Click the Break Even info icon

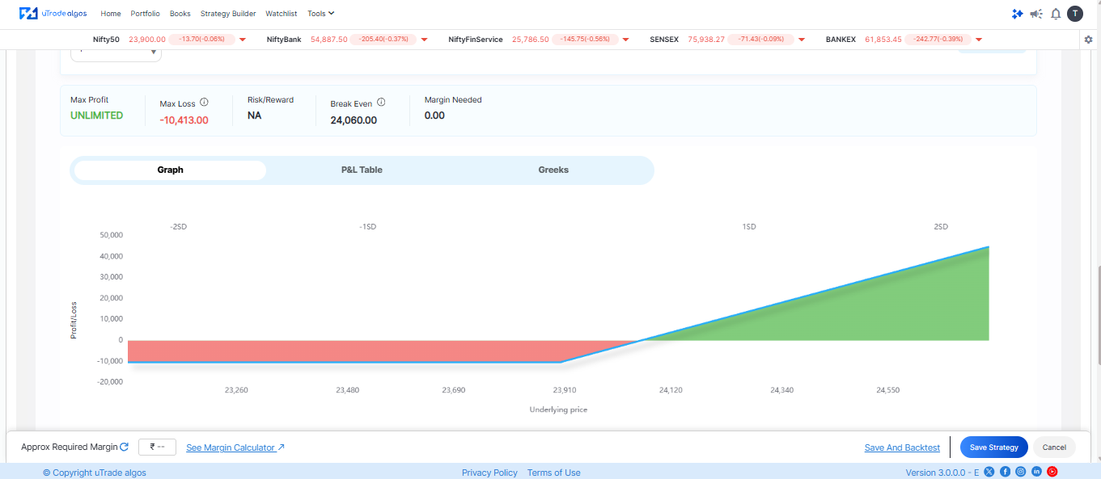[381, 103]
